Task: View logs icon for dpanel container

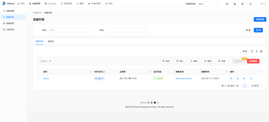Action: point(231,78)
